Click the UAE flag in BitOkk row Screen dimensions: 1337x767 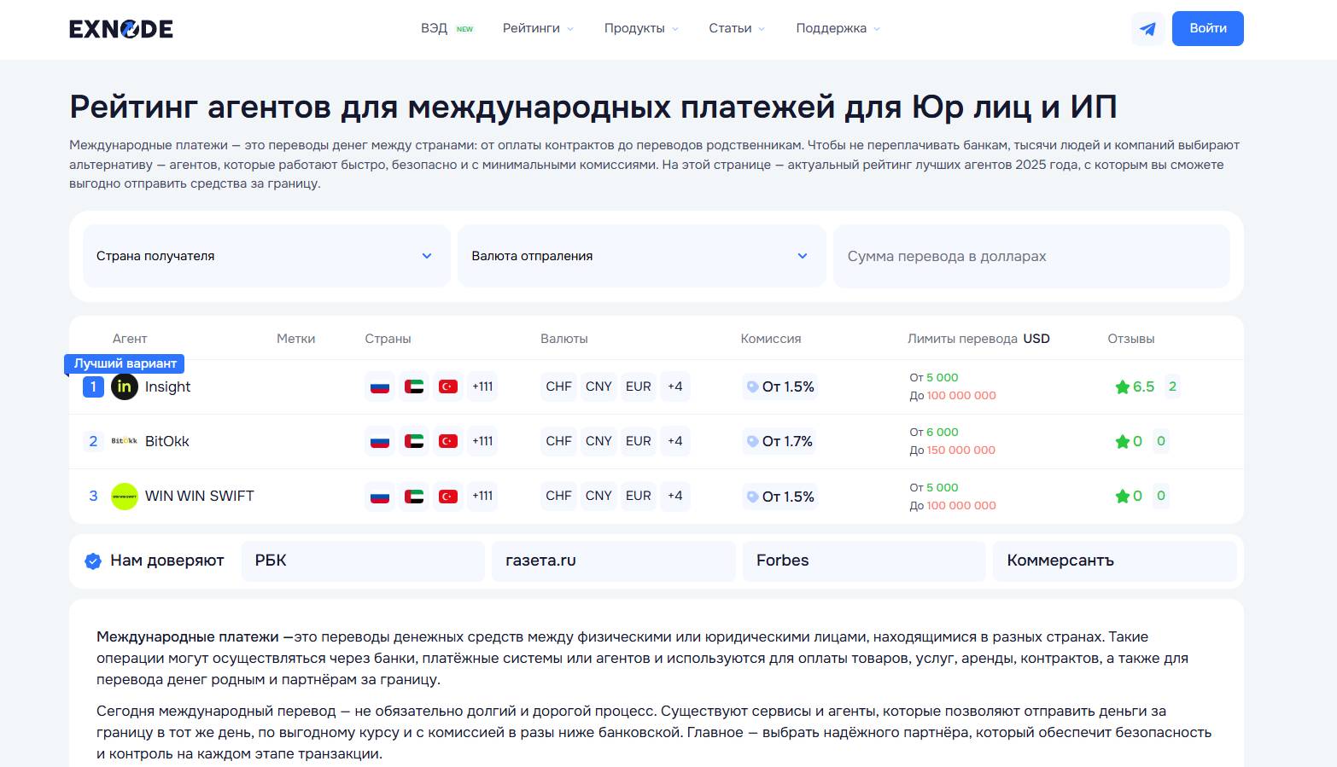[414, 441]
